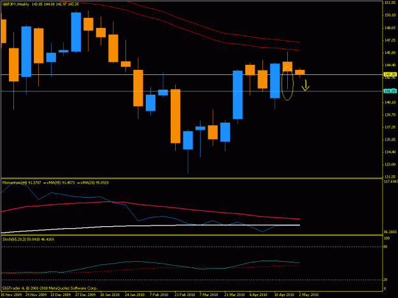Image resolution: width=398 pixels, height=298 pixels.
Task: Click the 2 May 2010 date label
Action: pos(309,295)
